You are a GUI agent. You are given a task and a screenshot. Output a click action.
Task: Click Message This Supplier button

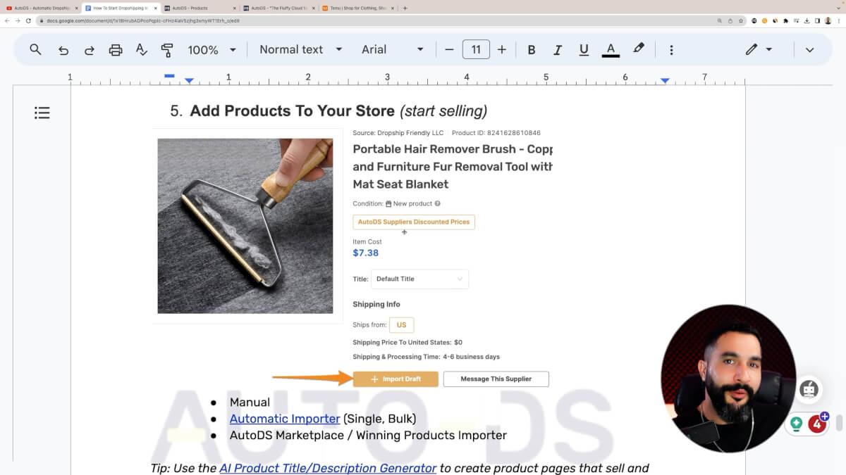[x=496, y=379]
